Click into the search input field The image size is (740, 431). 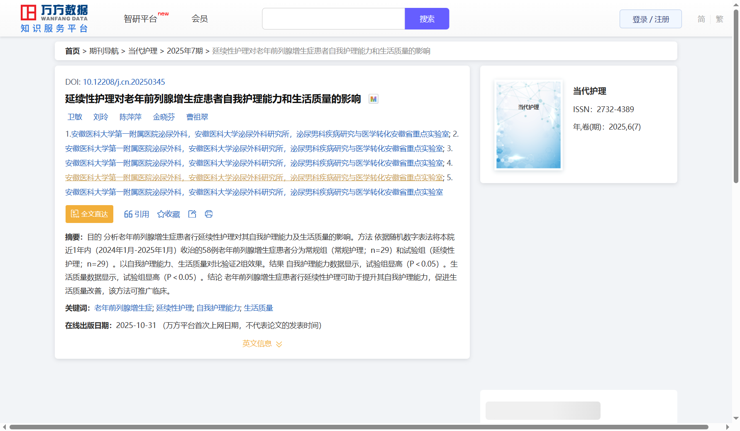pyautogui.click(x=333, y=19)
